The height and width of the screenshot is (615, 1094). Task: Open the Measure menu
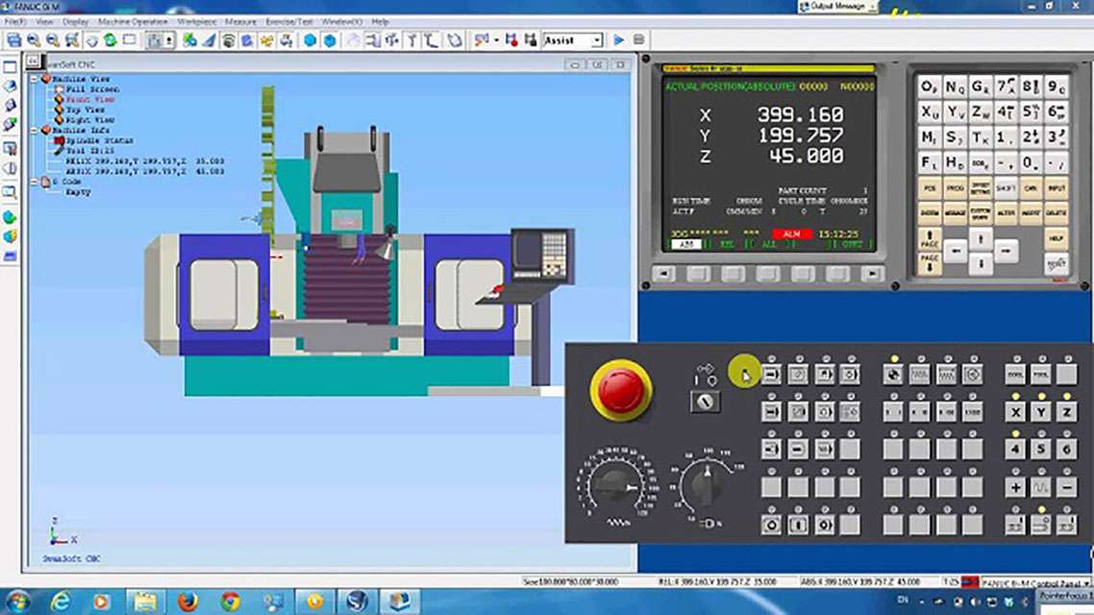point(240,21)
